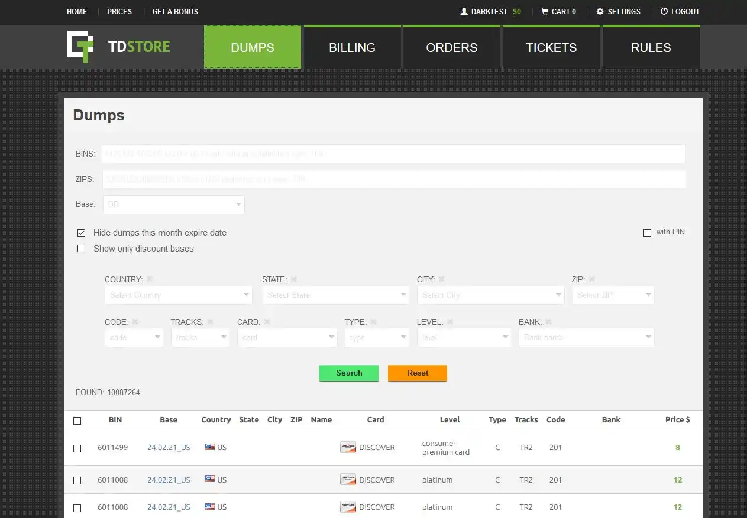Clear the BANK filter using its X icon
The width and height of the screenshot is (747, 518).
coord(548,322)
